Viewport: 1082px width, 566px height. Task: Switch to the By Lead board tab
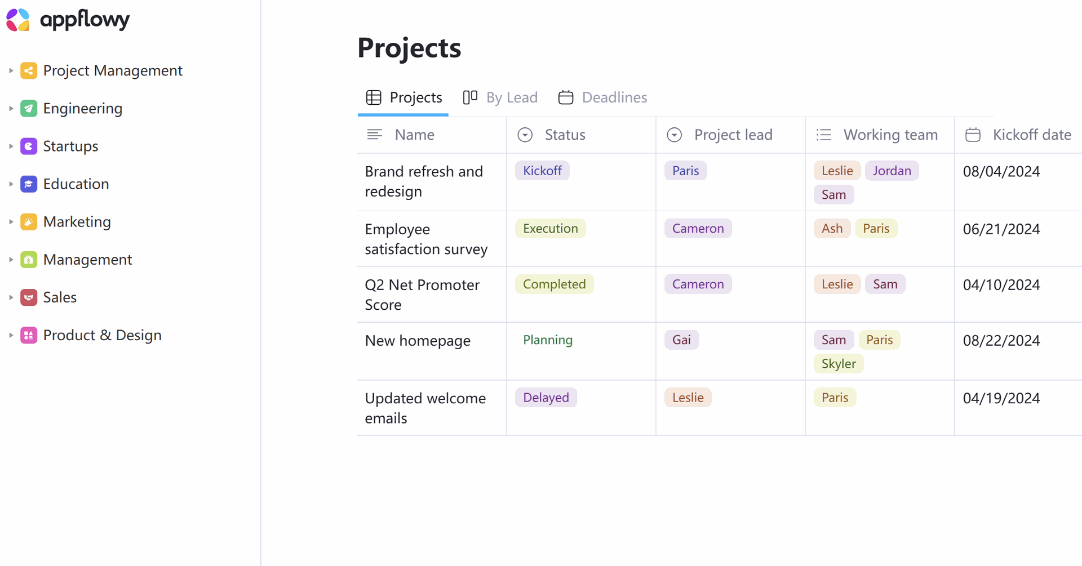click(500, 97)
